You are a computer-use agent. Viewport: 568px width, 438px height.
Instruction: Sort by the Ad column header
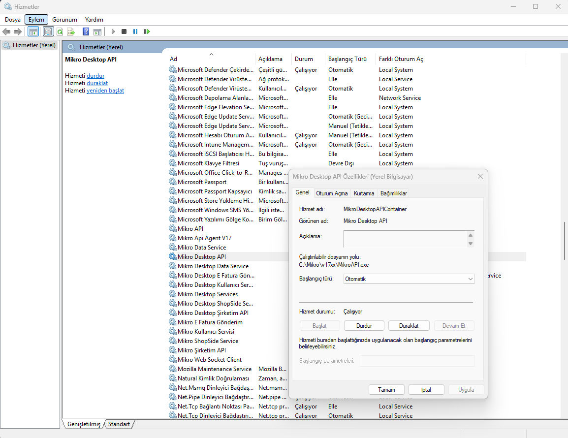[212, 59]
